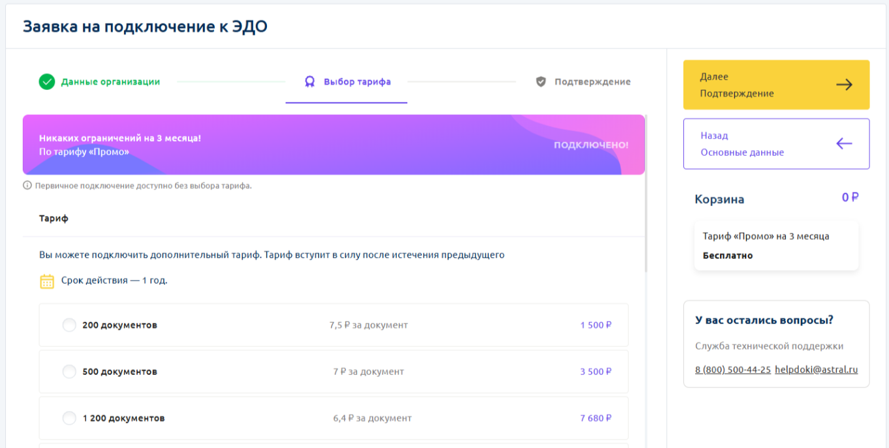This screenshot has height=448, width=889.
Task: Click the 7,5 ₽ за документ text
Action: point(369,325)
